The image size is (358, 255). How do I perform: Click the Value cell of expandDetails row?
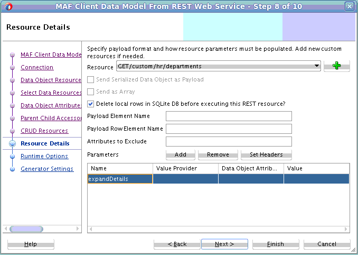316,179
